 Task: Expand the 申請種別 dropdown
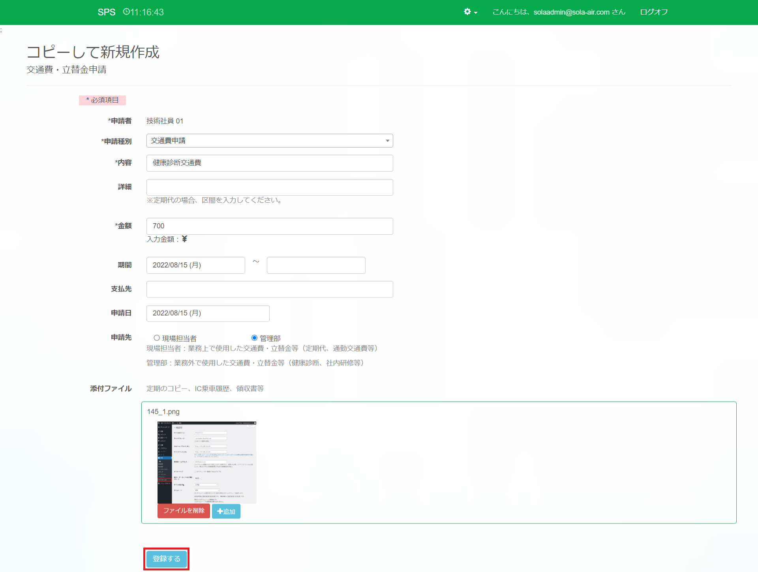pos(270,141)
